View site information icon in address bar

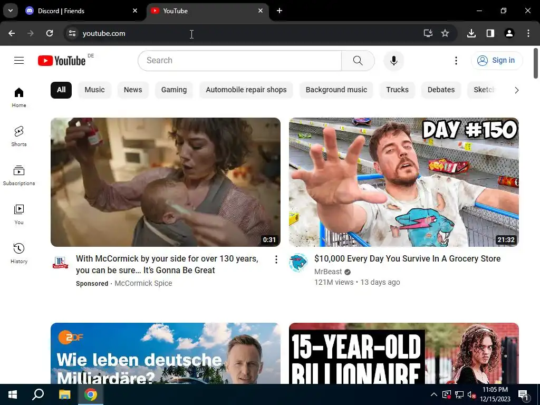72,33
